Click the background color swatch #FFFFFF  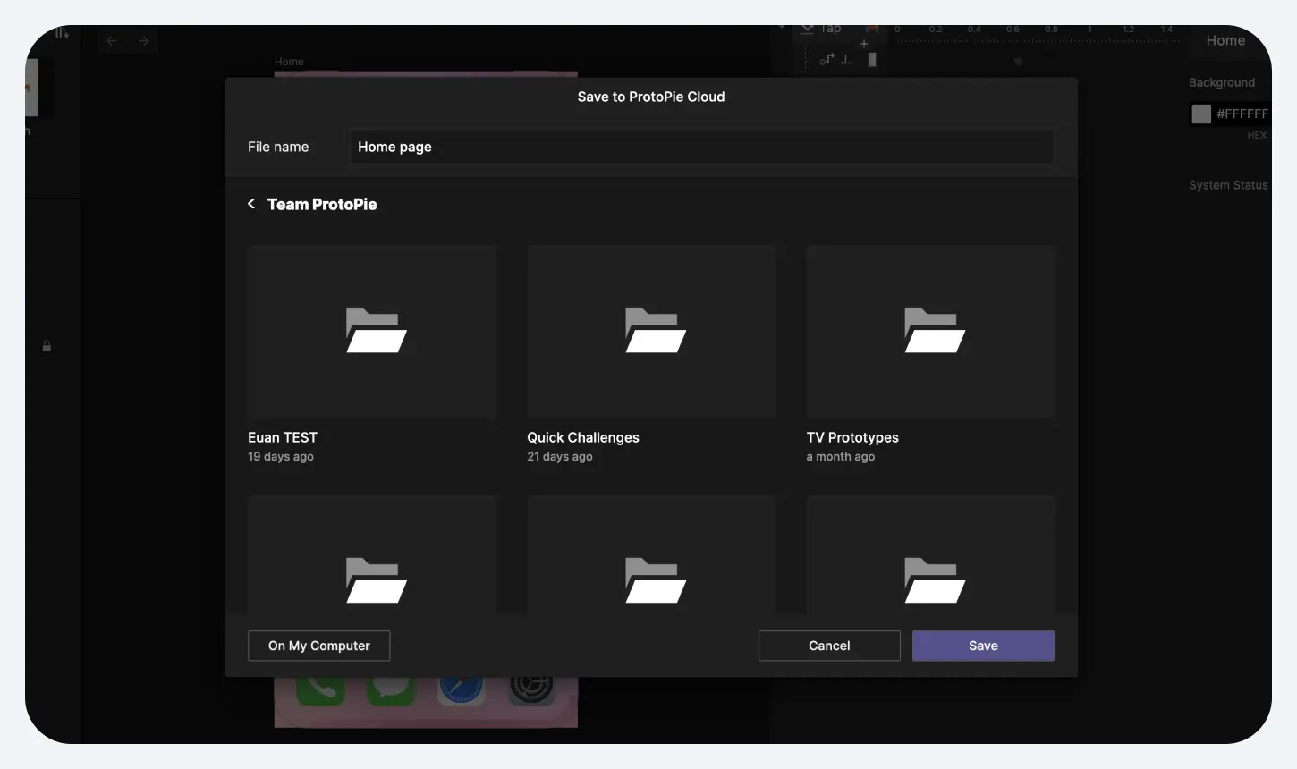tap(1201, 114)
